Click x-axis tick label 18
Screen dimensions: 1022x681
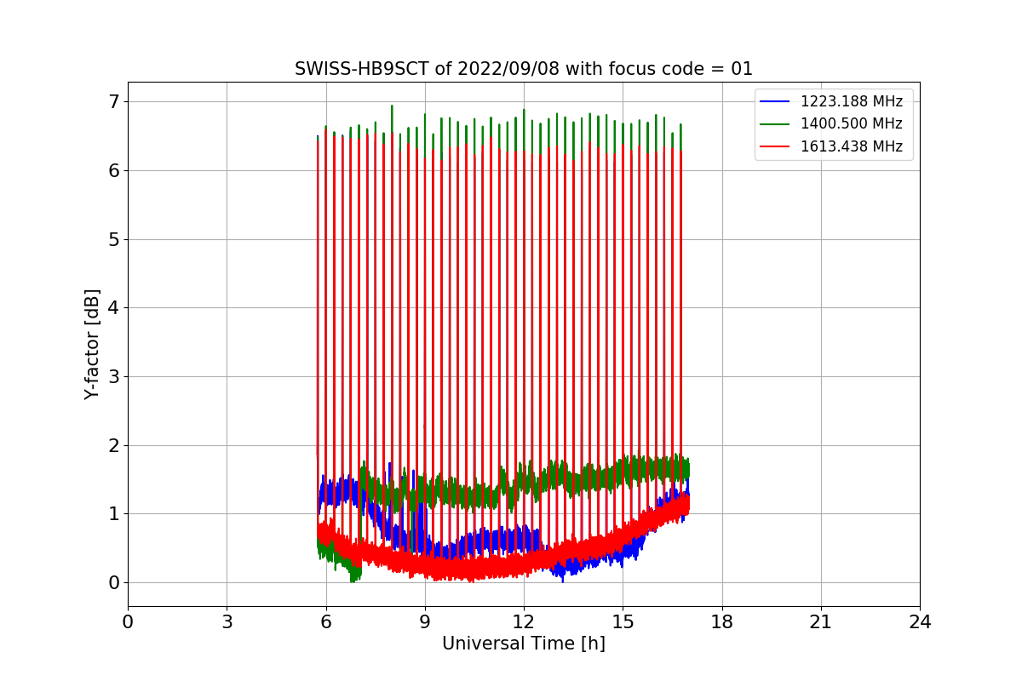click(x=721, y=622)
